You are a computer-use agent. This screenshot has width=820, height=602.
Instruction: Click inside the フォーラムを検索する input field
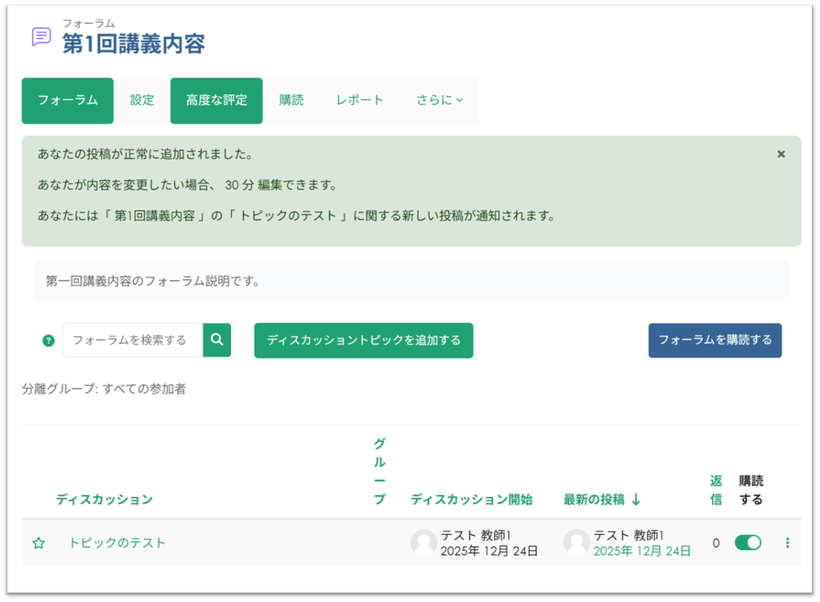[x=136, y=340]
